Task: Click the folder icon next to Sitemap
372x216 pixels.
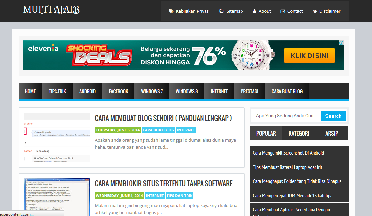Action: (x=222, y=11)
